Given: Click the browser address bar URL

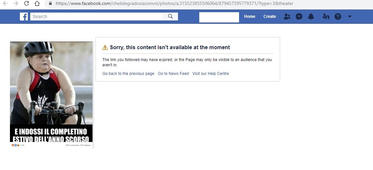Looking at the screenshot, I should click(174, 3).
